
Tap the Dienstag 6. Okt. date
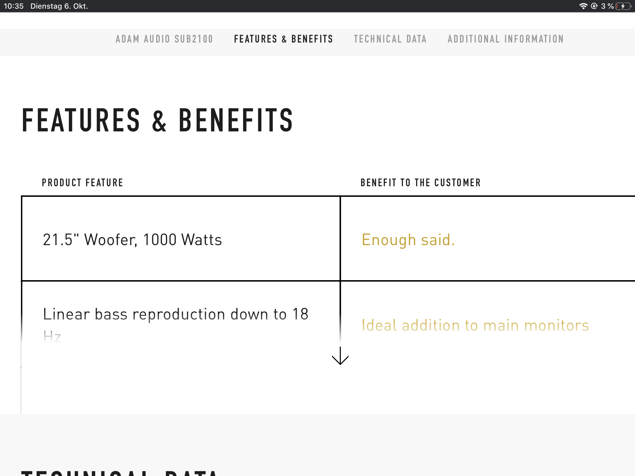pos(59,6)
